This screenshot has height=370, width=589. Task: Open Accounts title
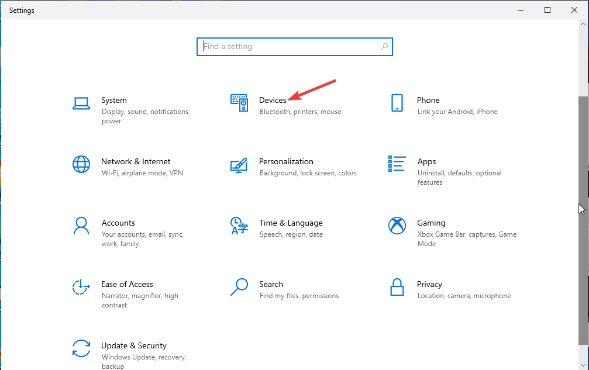coord(118,223)
